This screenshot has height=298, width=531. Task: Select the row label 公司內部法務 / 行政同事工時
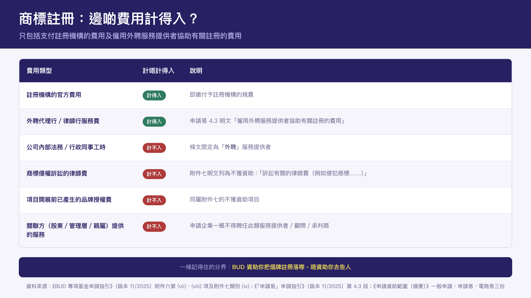coord(66,147)
